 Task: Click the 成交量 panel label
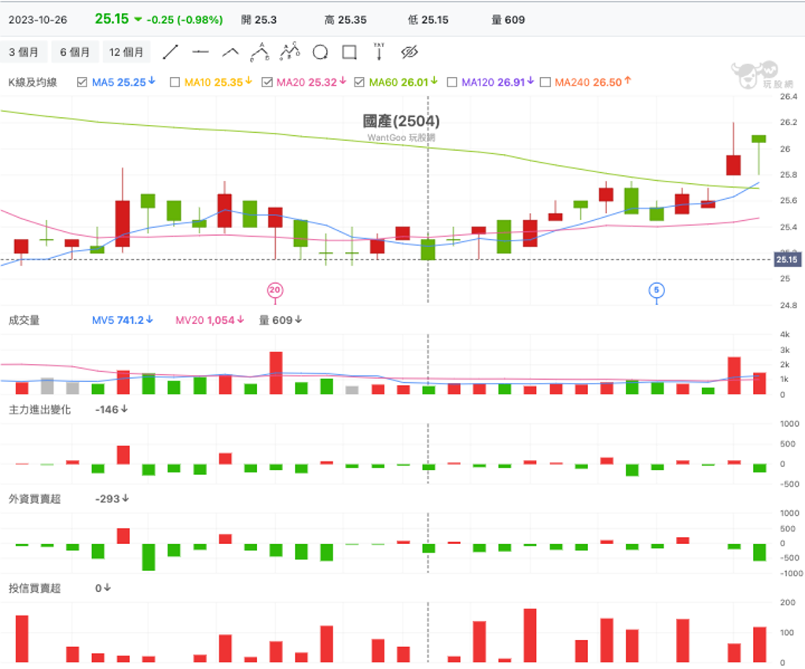coord(24,321)
